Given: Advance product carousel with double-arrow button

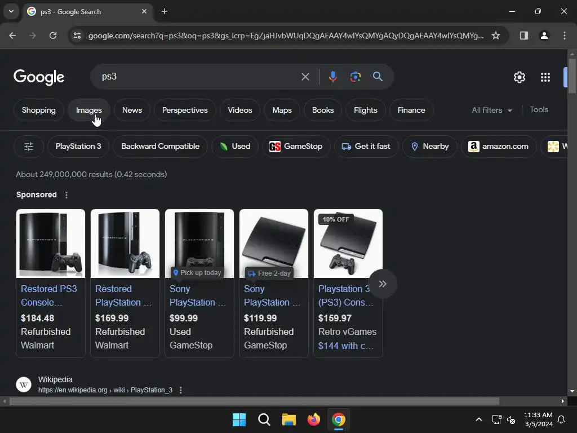Looking at the screenshot, I should coord(383,284).
